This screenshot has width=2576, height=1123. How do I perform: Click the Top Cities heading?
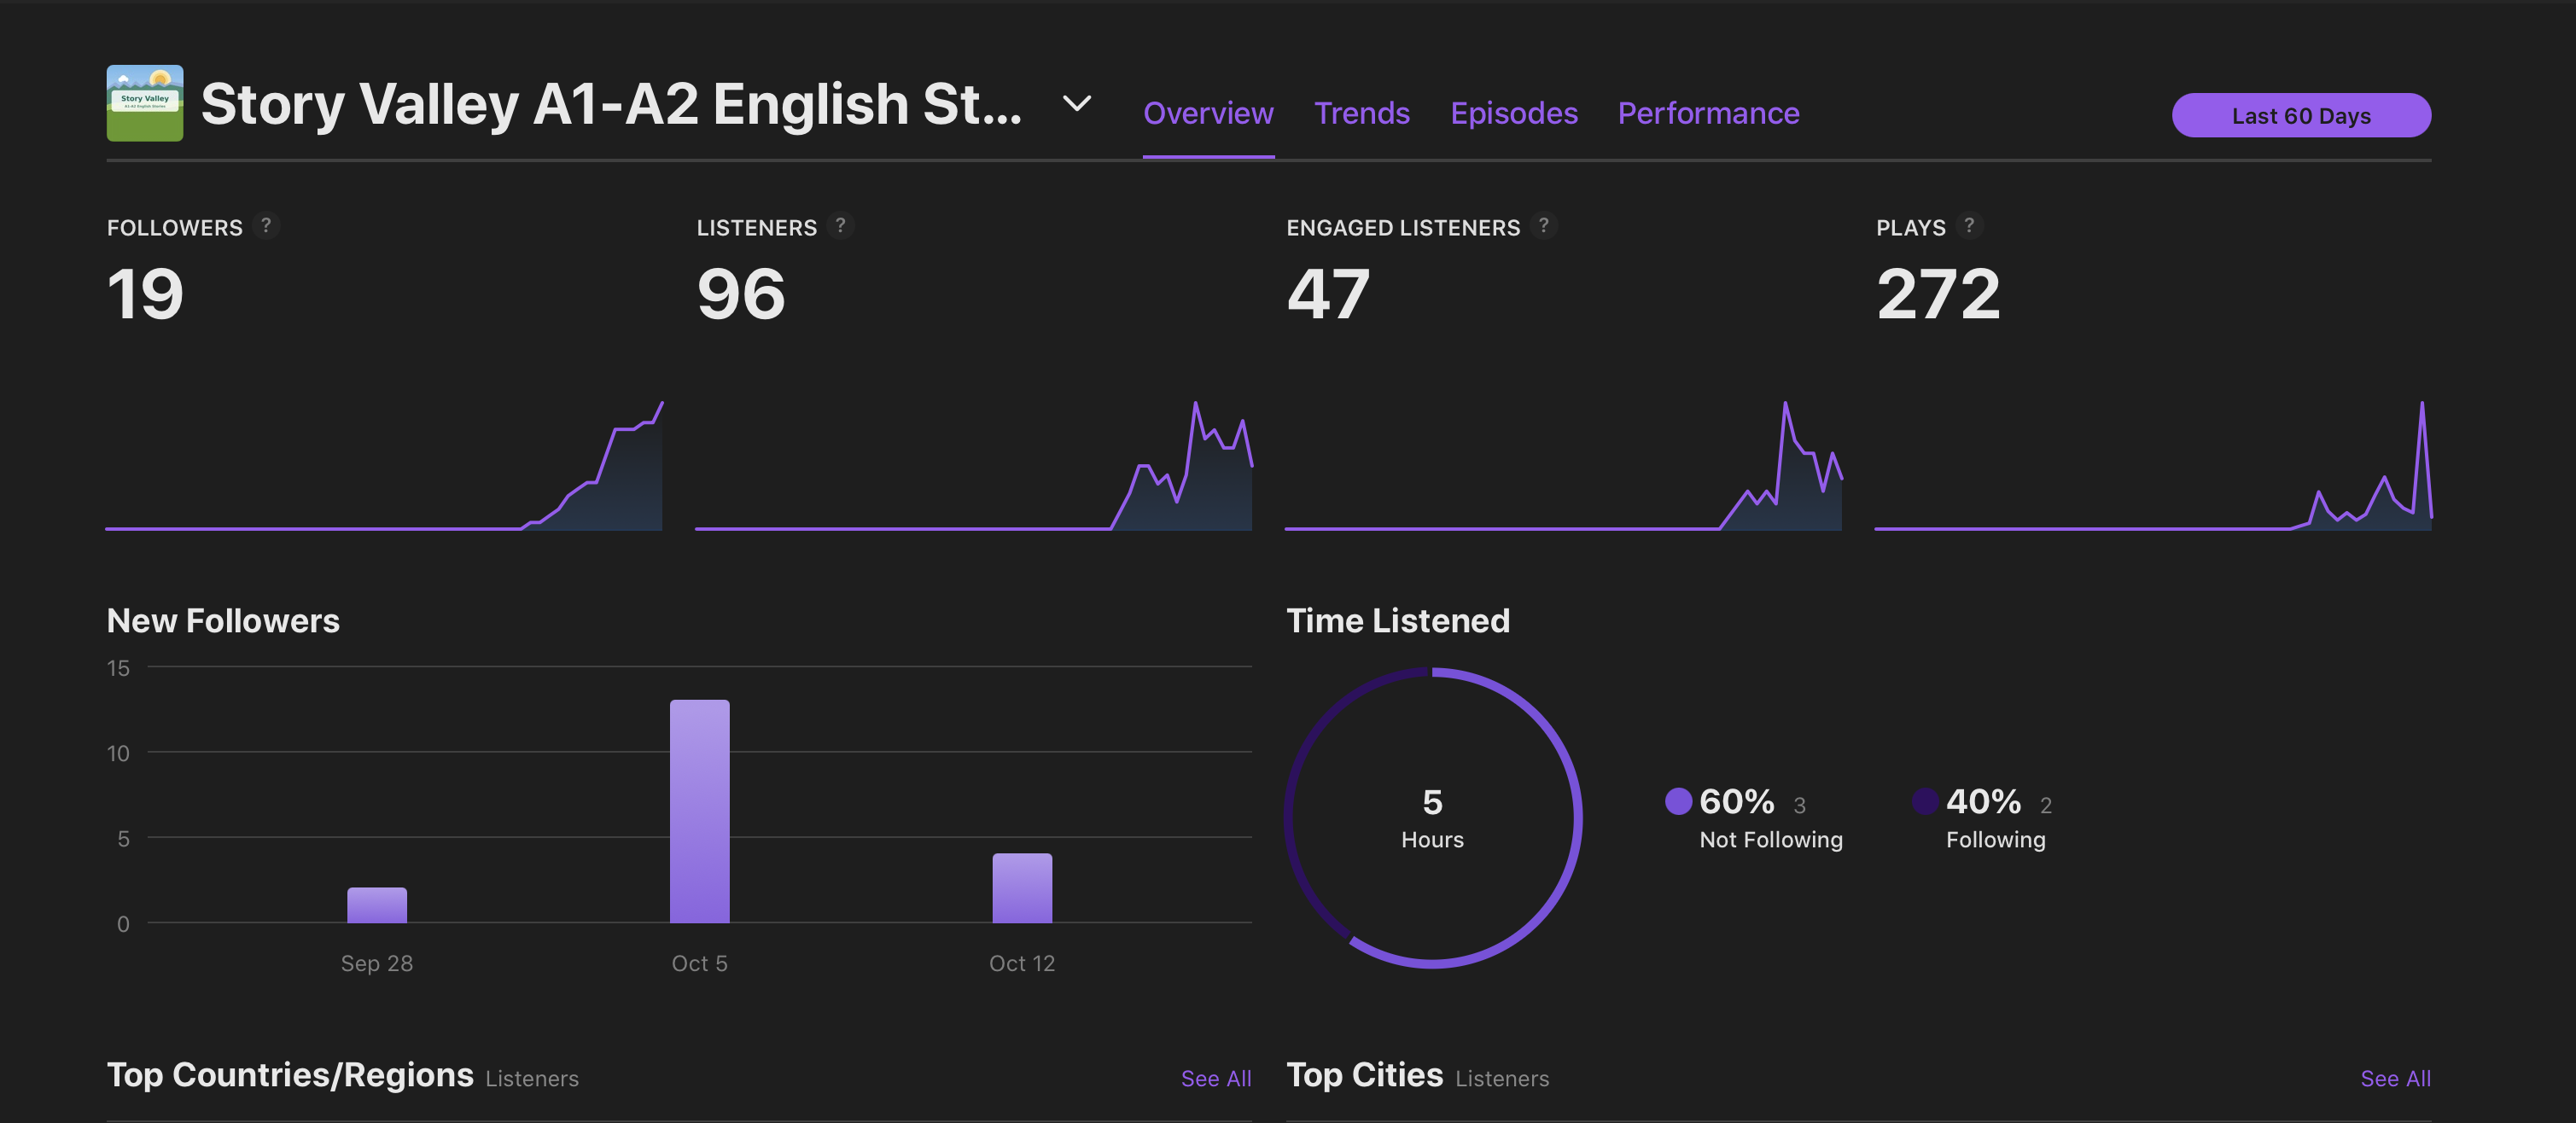(x=1365, y=1075)
